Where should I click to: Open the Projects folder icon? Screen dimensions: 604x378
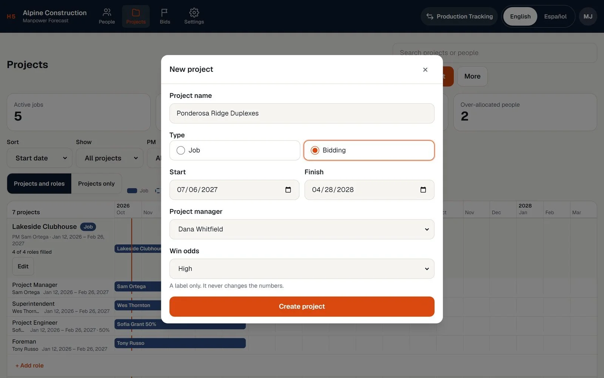click(136, 12)
